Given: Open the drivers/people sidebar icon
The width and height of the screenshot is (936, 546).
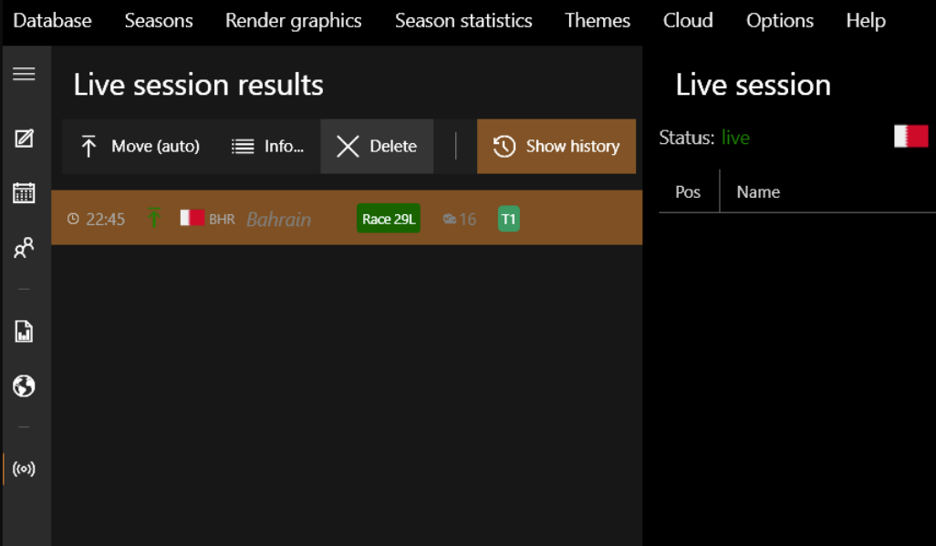Looking at the screenshot, I should pos(24,248).
